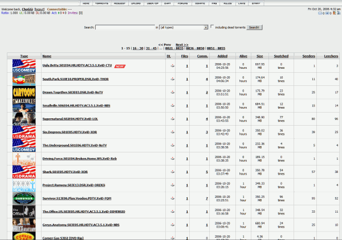The width and height of the screenshot is (342, 240).
Task: Open the REQUEST menu item
Action: tap(120, 3)
